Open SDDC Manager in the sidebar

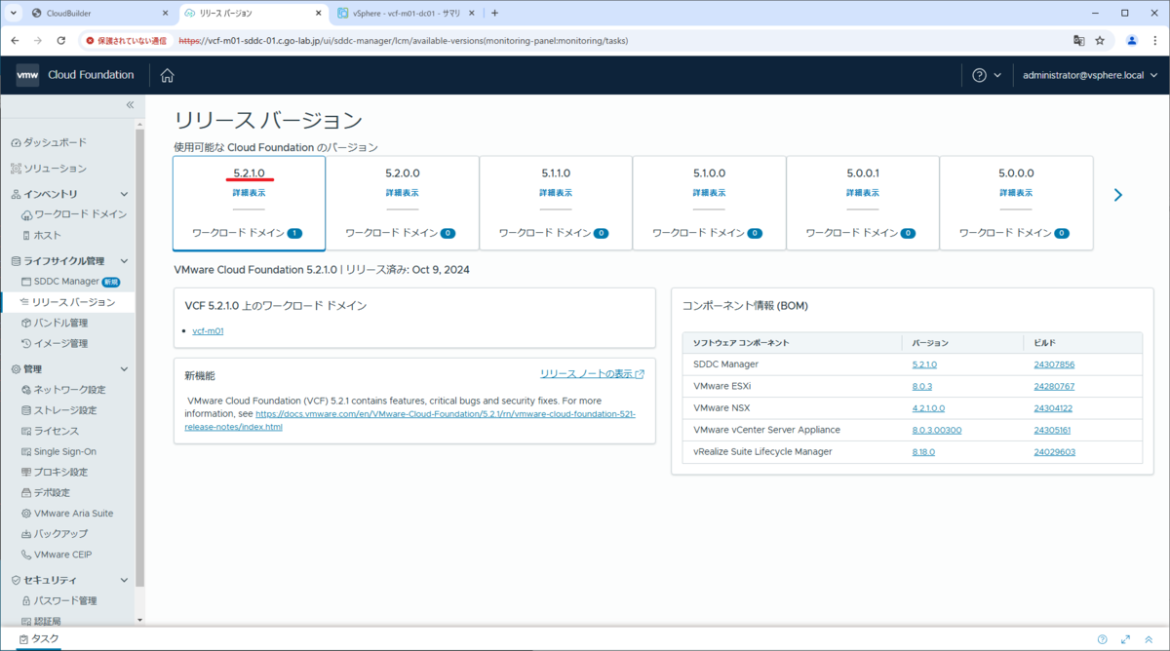tap(66, 282)
